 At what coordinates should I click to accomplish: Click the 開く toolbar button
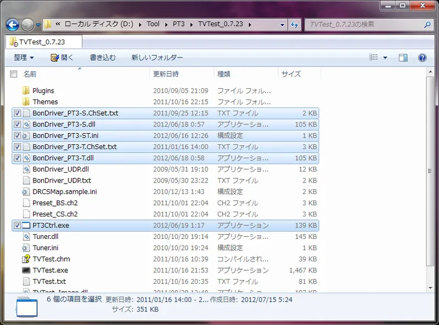point(62,58)
